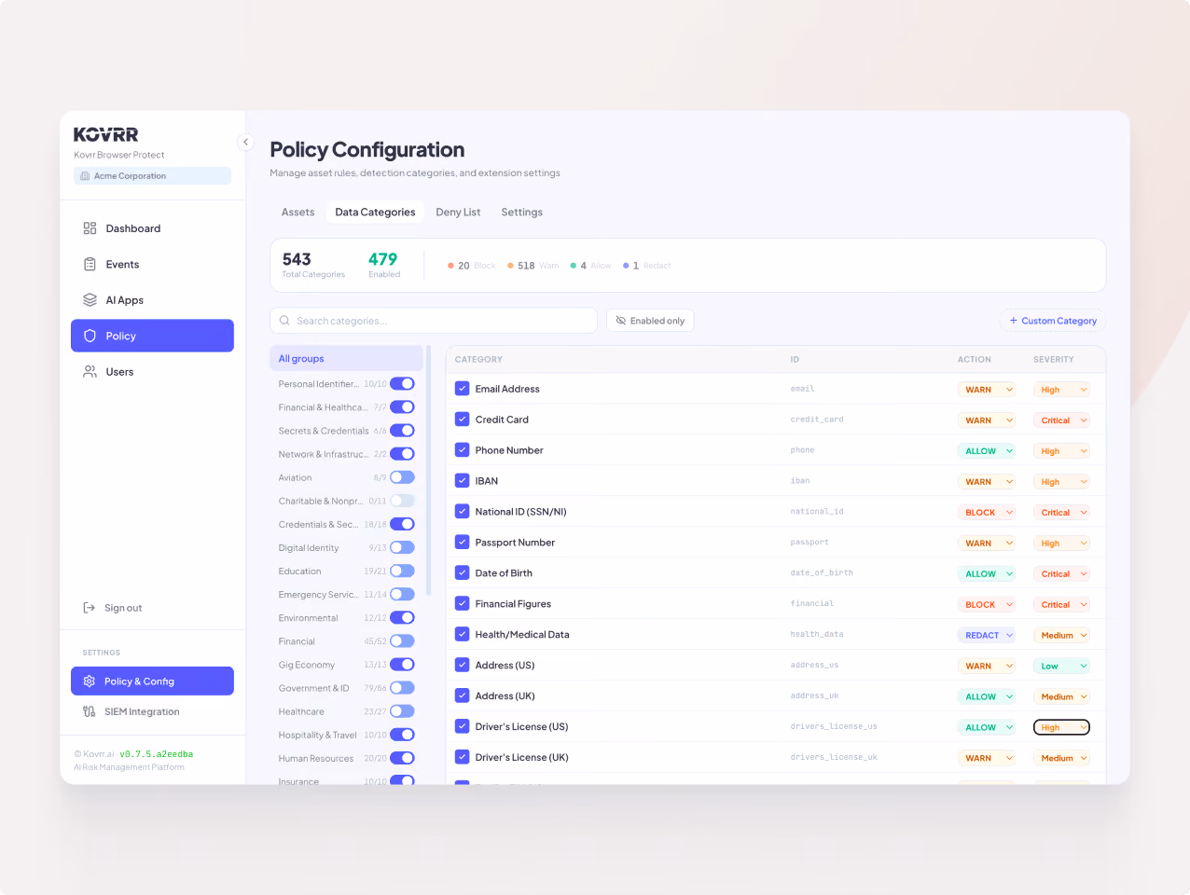Open Dashboard in the sidebar
The image size is (1190, 895).
point(152,228)
